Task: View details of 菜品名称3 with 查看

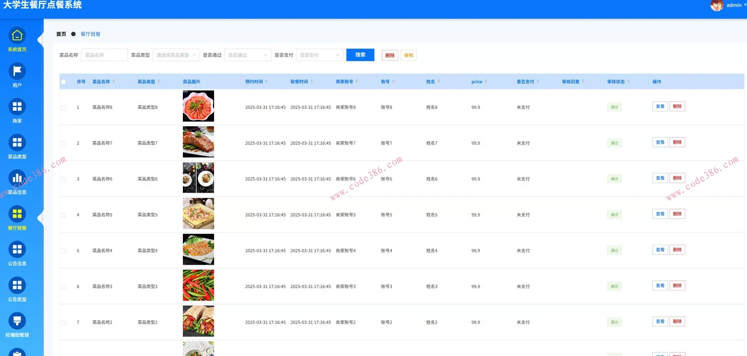Action: [660, 286]
